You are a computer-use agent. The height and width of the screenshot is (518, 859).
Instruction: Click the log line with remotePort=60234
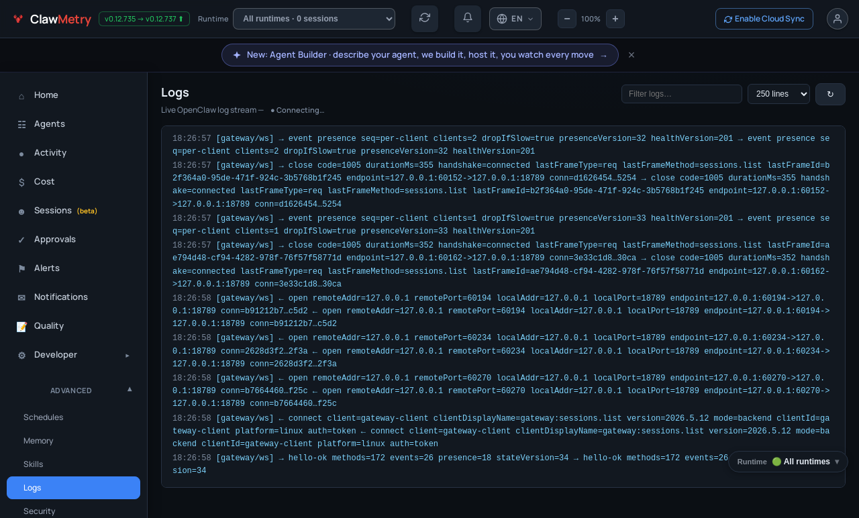click(501, 351)
